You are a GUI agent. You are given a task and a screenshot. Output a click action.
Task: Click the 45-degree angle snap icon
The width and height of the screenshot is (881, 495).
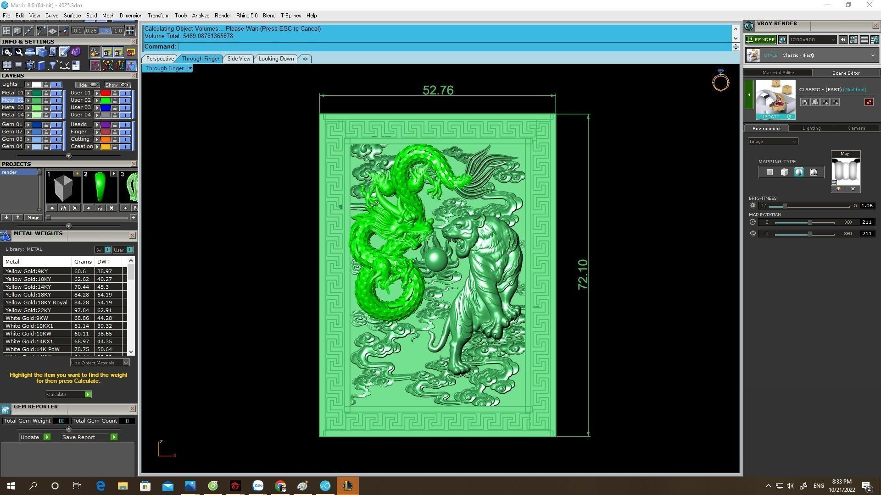pyautogui.click(x=41, y=31)
